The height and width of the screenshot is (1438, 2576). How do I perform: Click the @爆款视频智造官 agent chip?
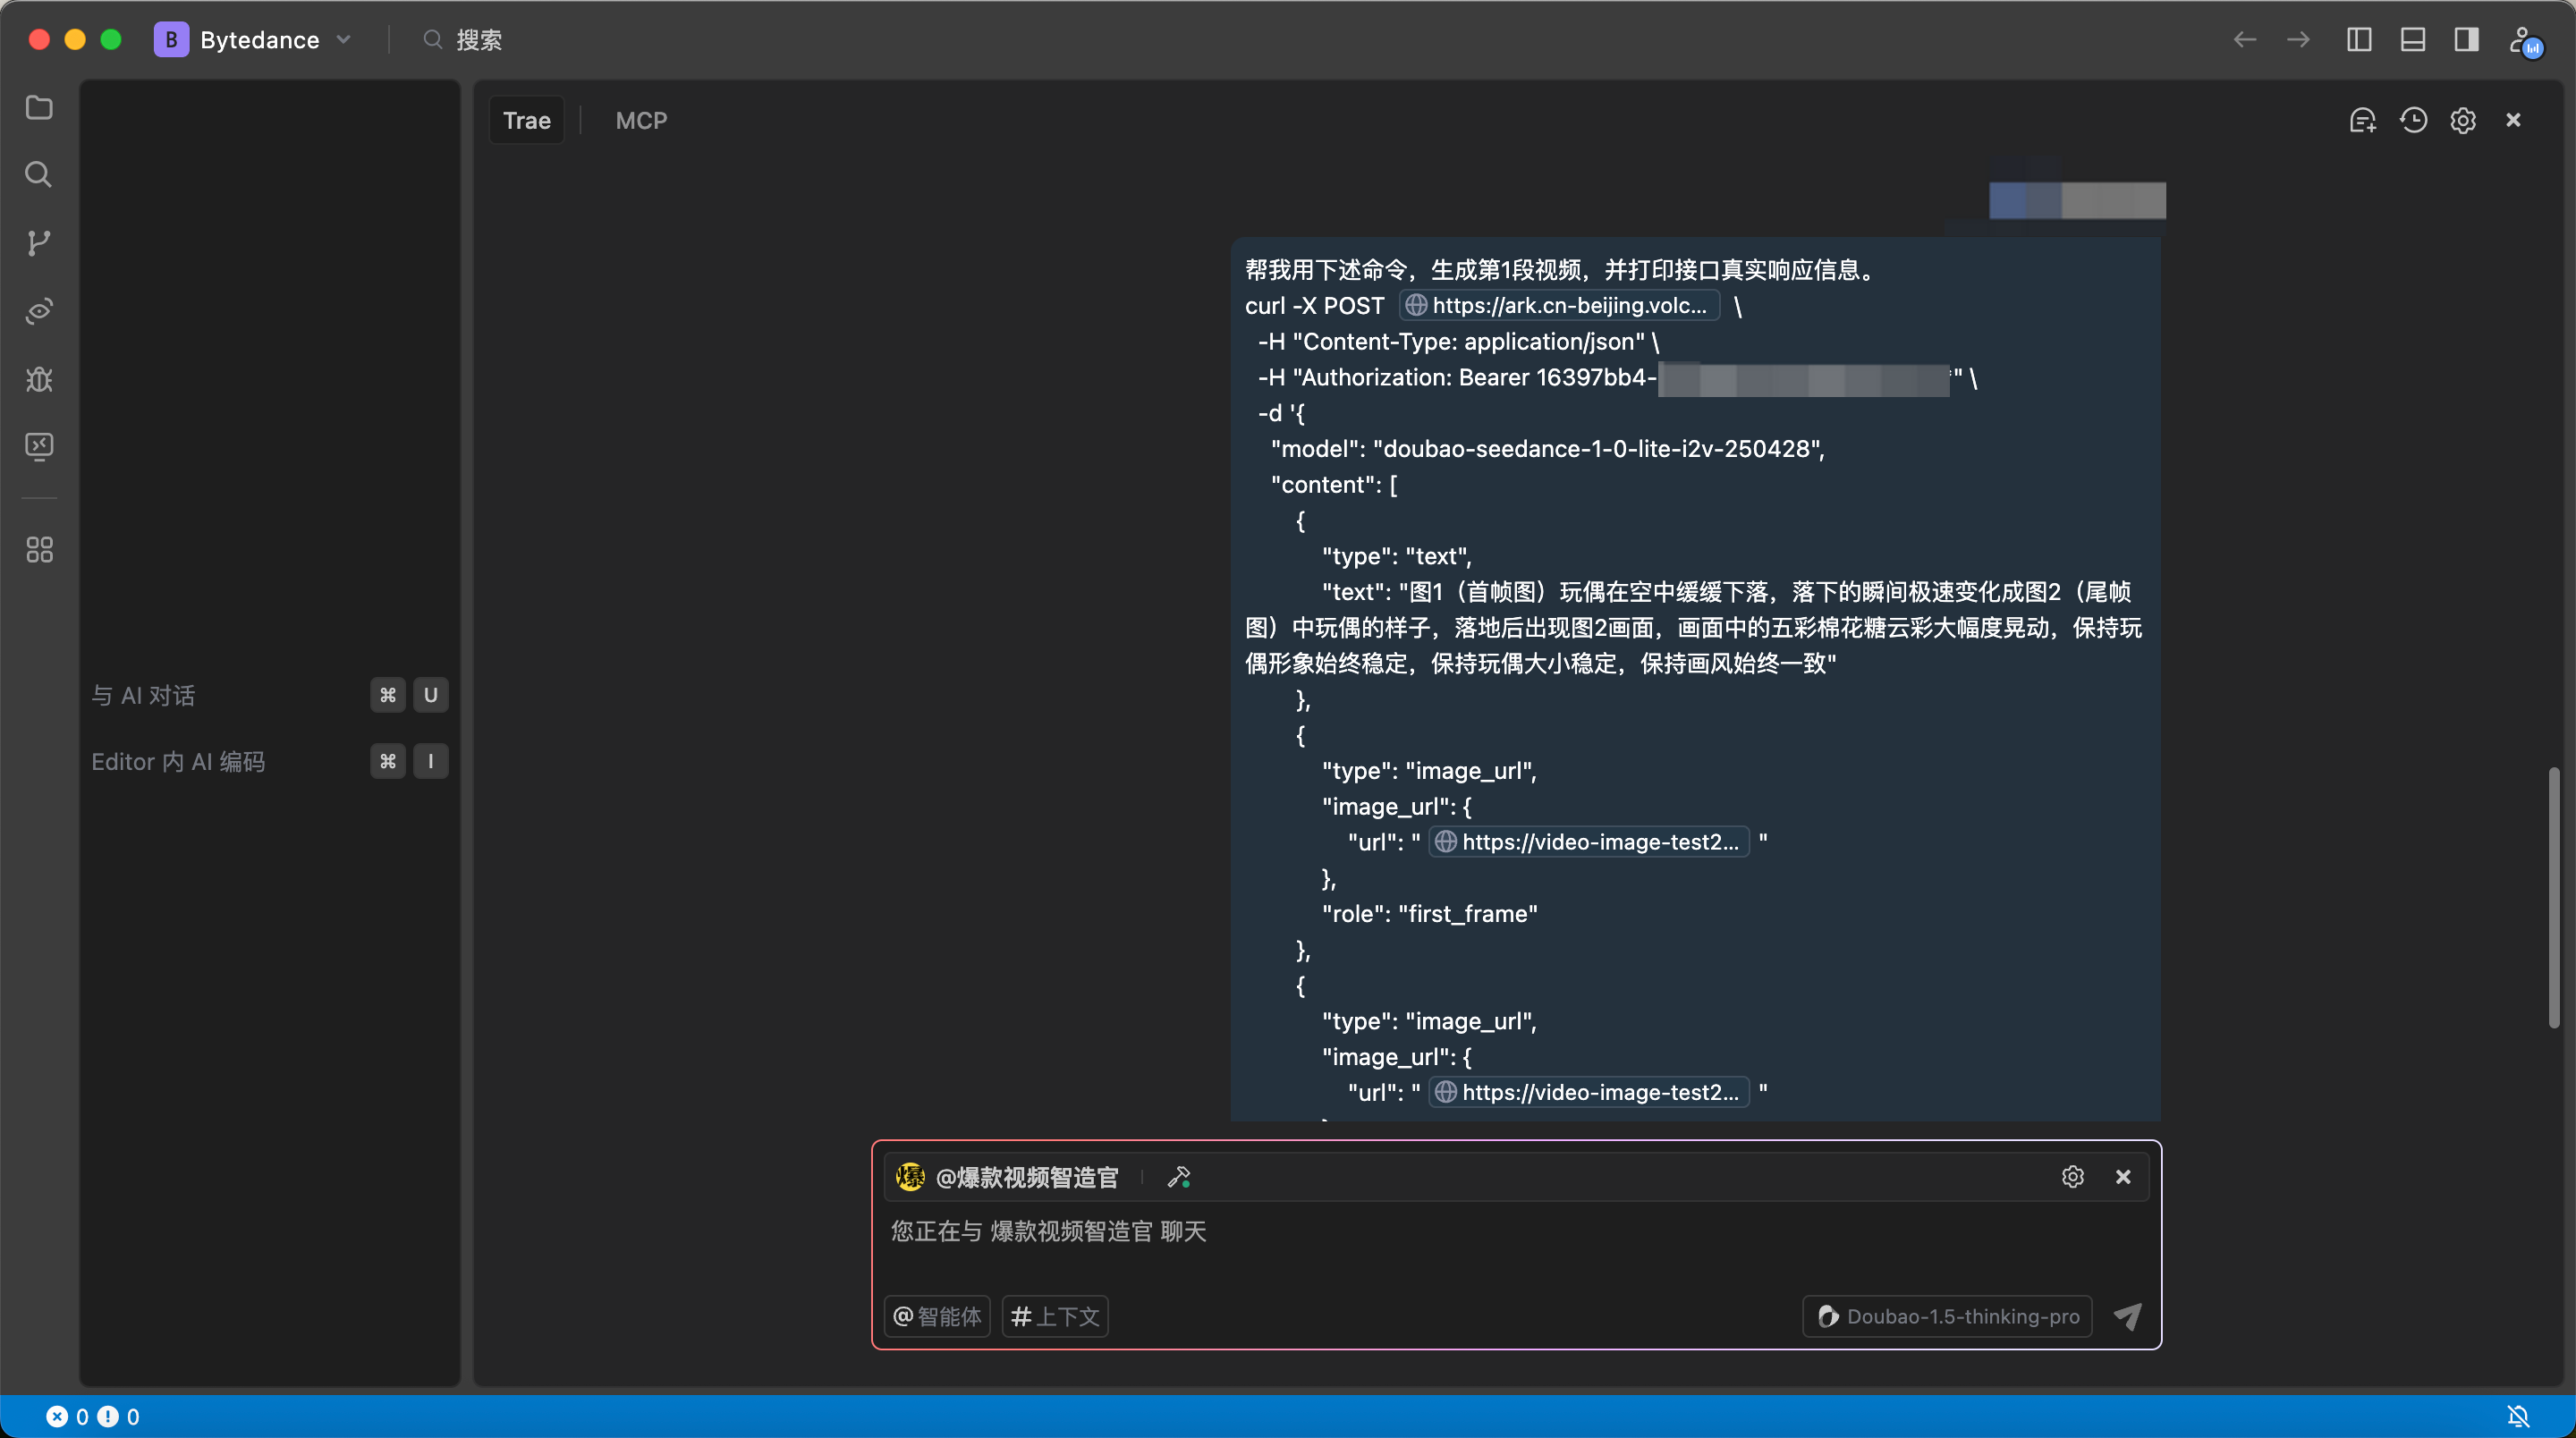coord(1009,1177)
